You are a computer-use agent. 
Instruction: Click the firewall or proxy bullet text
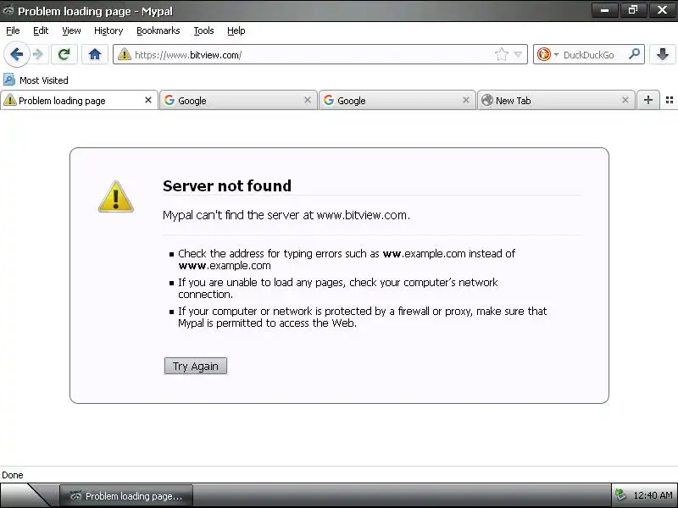pos(363,317)
